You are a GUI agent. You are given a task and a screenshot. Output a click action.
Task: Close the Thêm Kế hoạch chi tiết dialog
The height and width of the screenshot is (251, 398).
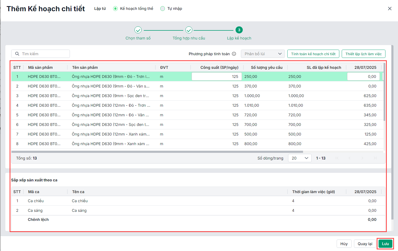(390, 9)
